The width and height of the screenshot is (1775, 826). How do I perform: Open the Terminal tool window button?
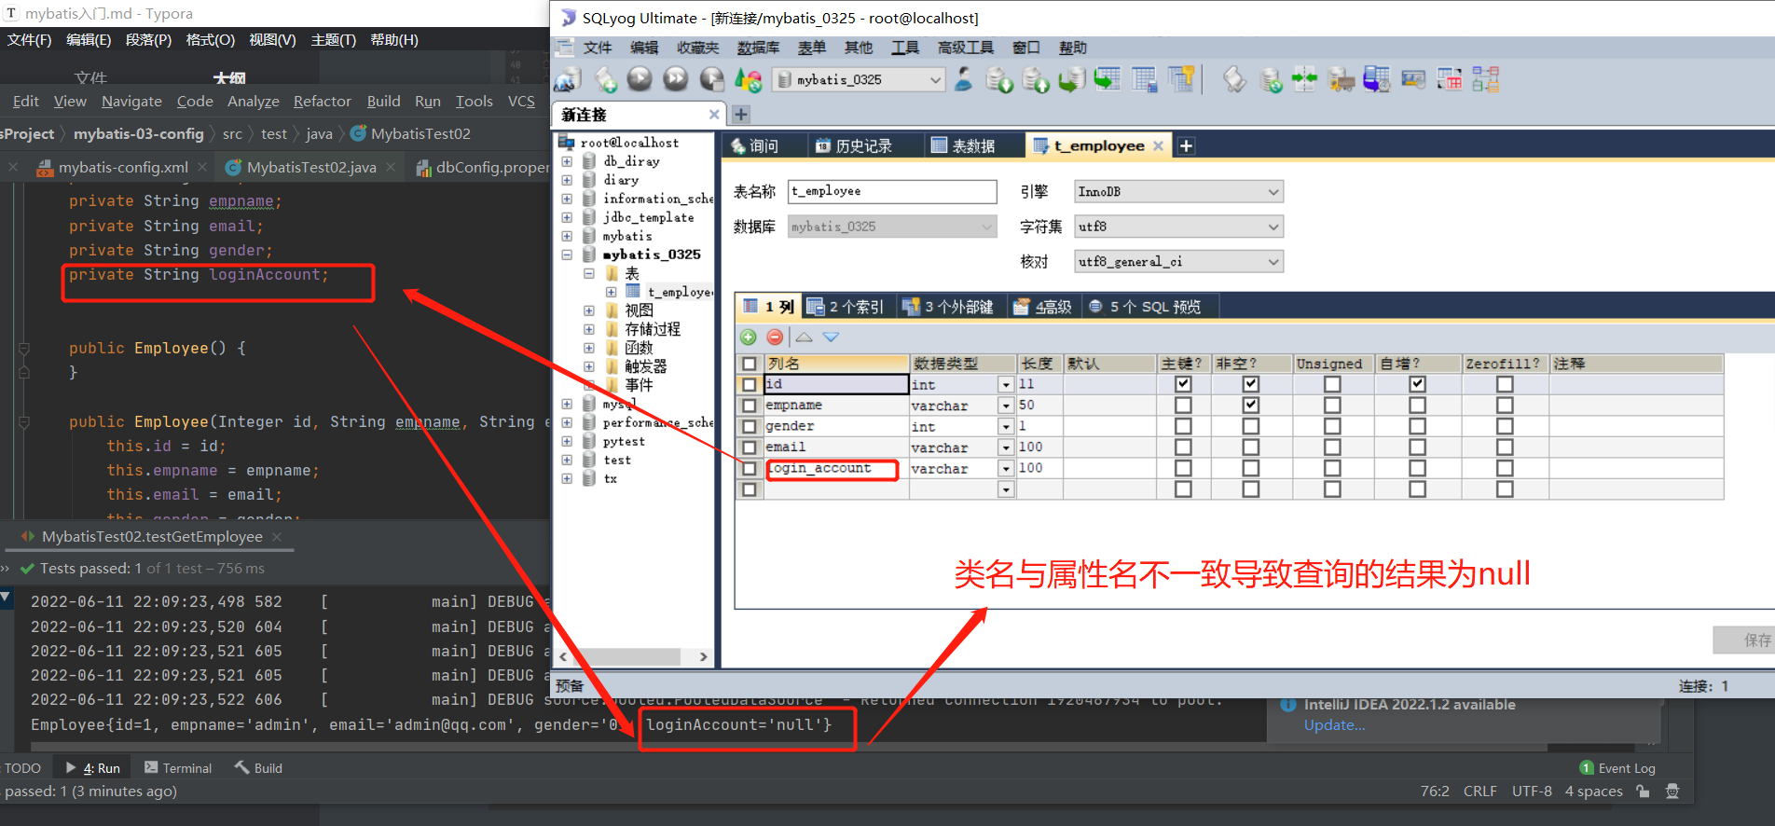click(x=178, y=768)
